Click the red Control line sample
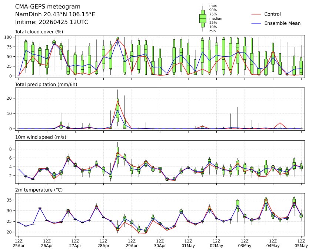 click(x=256, y=14)
